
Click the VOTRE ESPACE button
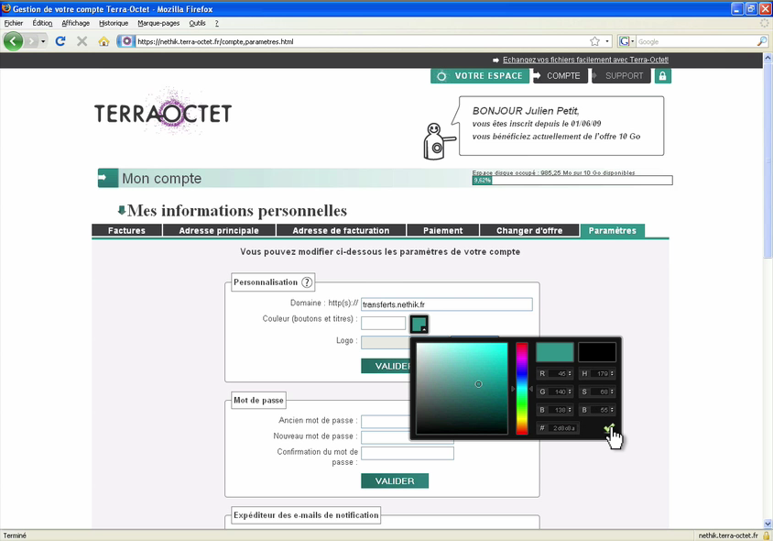[x=480, y=76]
